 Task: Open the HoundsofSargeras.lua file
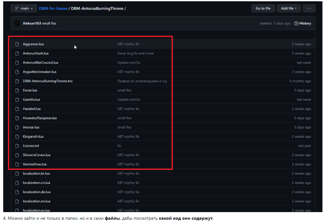click(x=40, y=118)
